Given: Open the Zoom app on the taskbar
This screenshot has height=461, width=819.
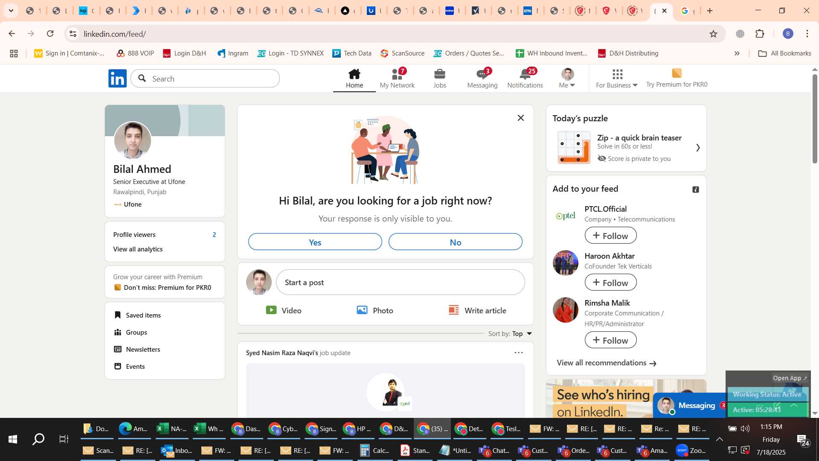Looking at the screenshot, I should tap(691, 450).
